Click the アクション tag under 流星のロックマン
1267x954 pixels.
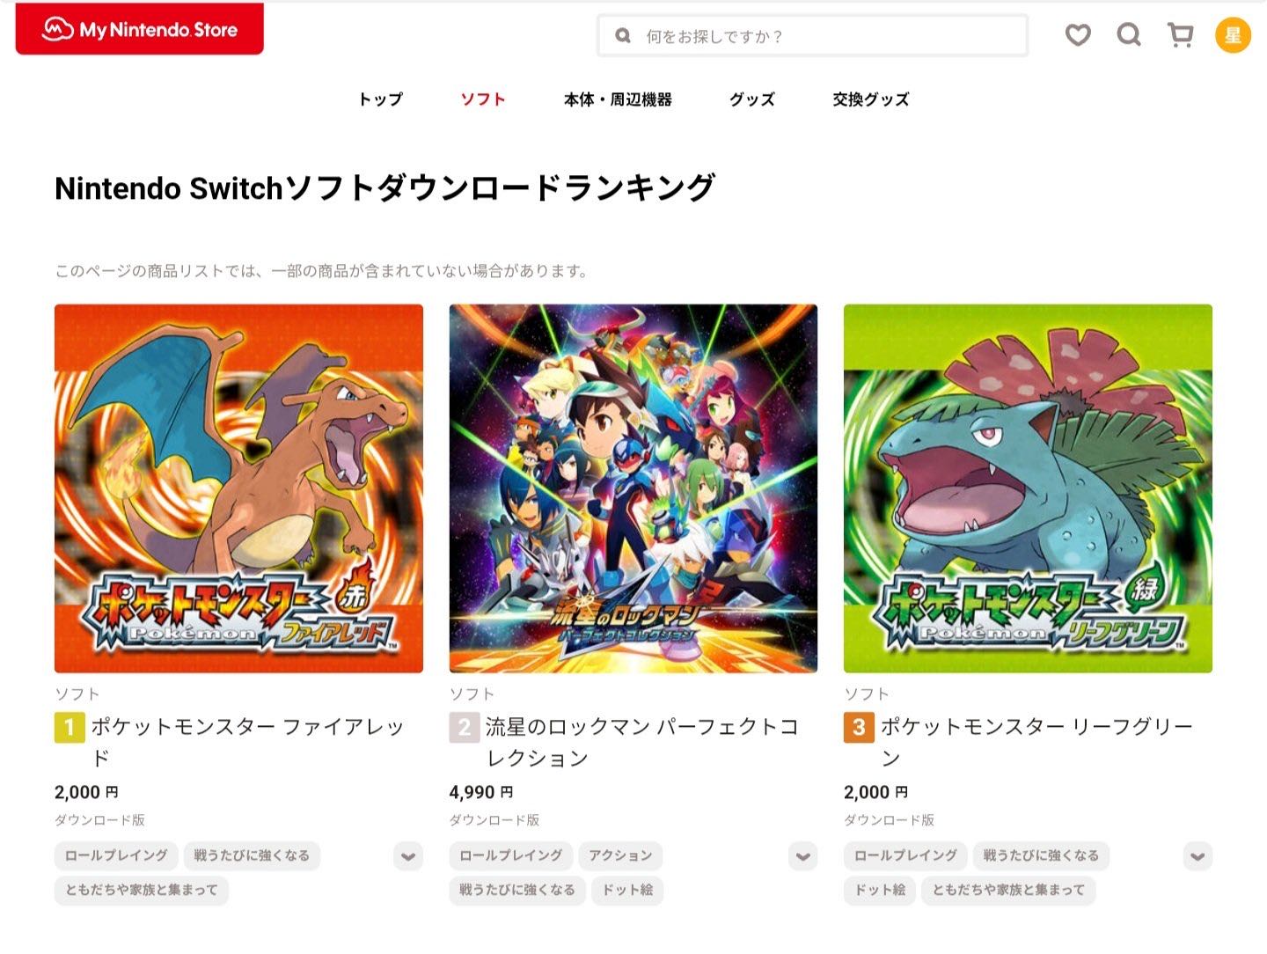[x=620, y=855]
